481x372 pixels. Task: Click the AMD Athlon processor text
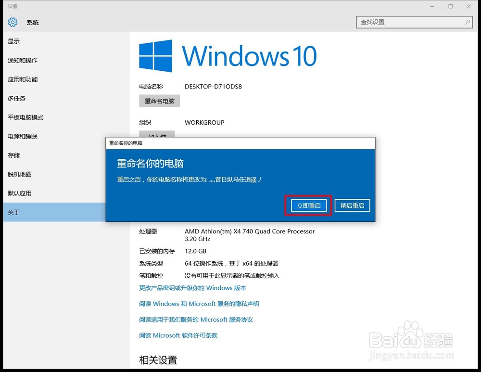coord(250,235)
